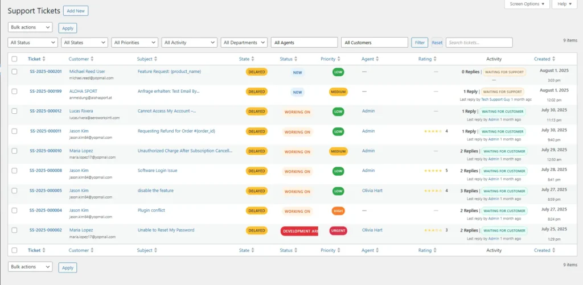Open the bottom Bulk actions dropdown
The height and width of the screenshot is (285, 583).
[30, 267]
